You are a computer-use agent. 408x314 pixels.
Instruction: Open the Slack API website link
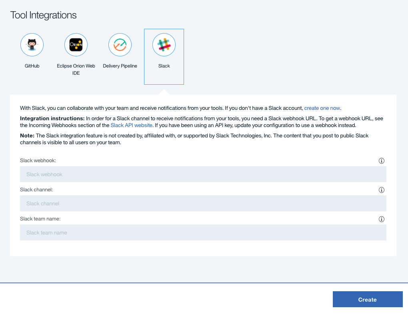[x=132, y=125]
